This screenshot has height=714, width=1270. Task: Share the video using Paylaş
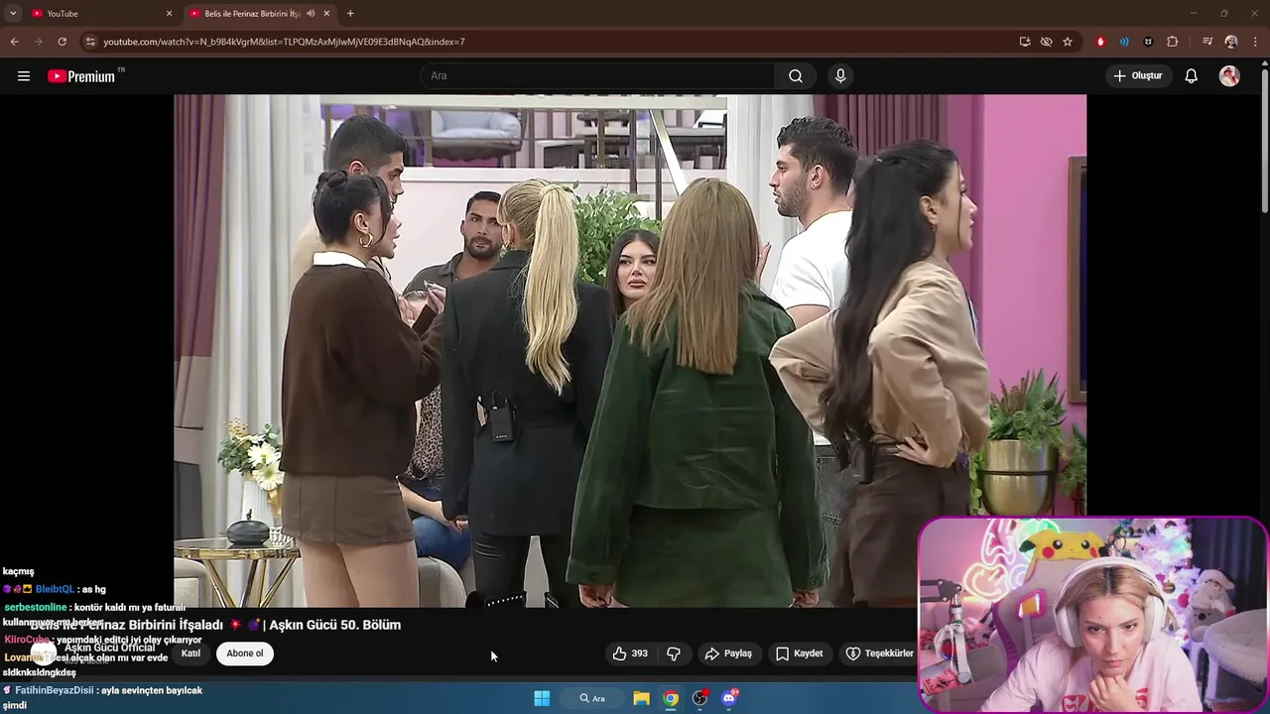(728, 654)
